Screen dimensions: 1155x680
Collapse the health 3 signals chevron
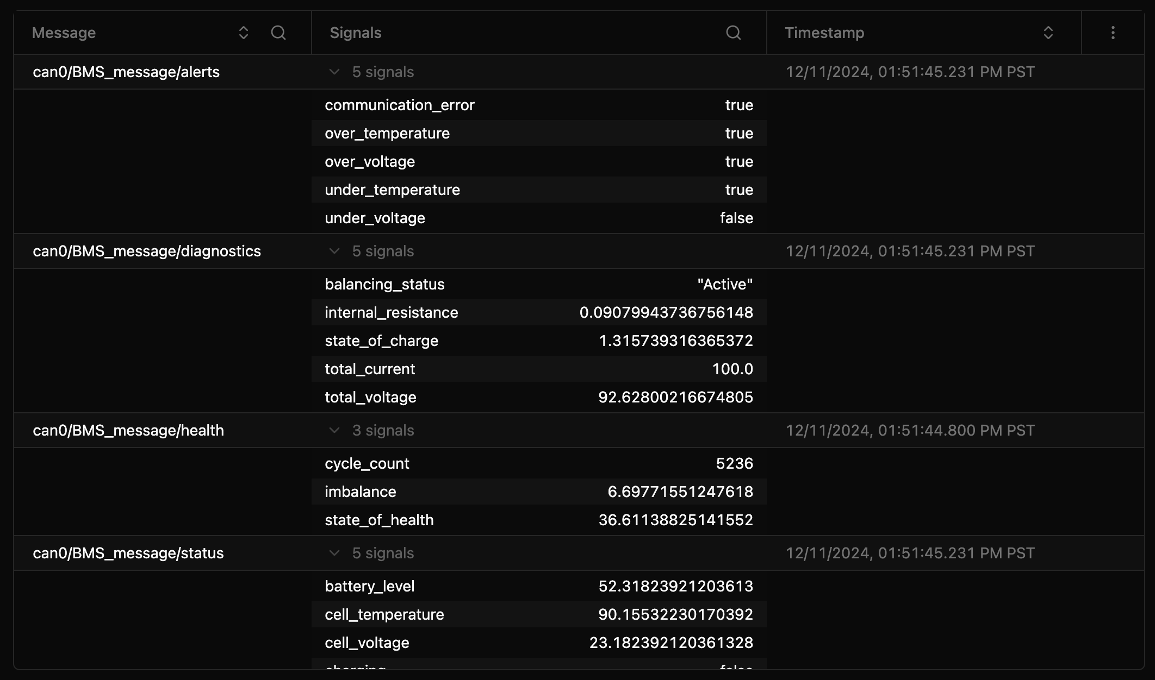(334, 430)
